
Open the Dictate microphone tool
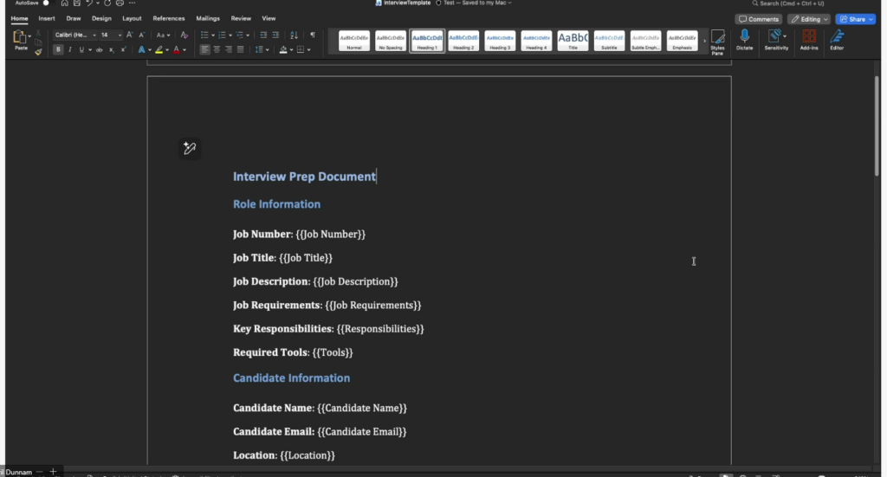tap(744, 40)
